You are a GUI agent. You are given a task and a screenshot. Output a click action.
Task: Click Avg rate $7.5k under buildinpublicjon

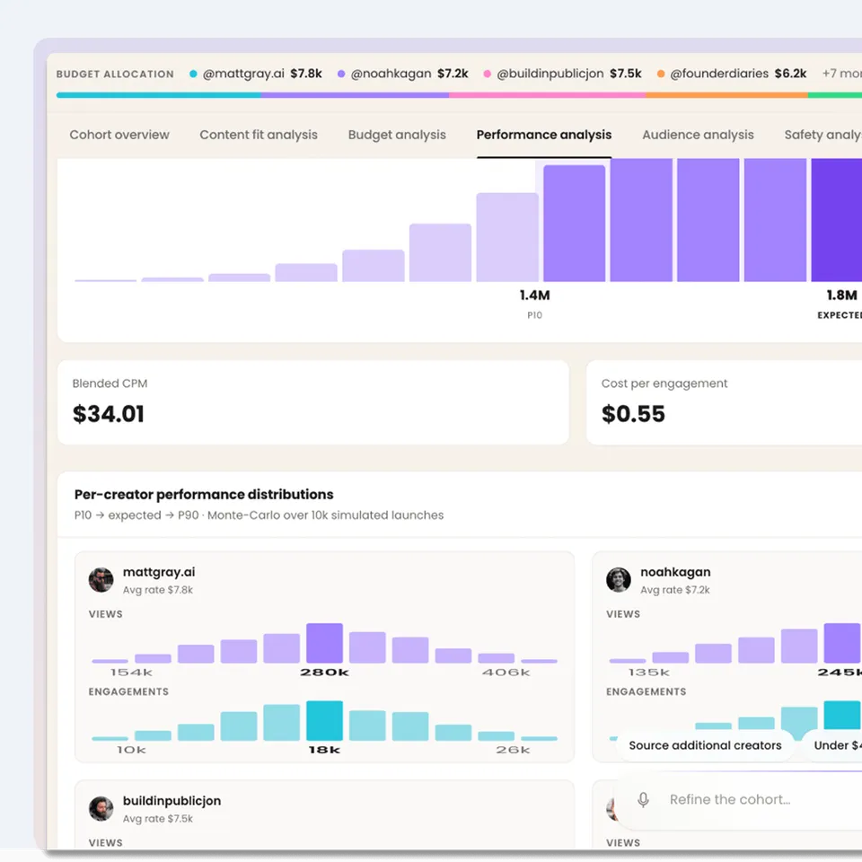pyautogui.click(x=158, y=819)
